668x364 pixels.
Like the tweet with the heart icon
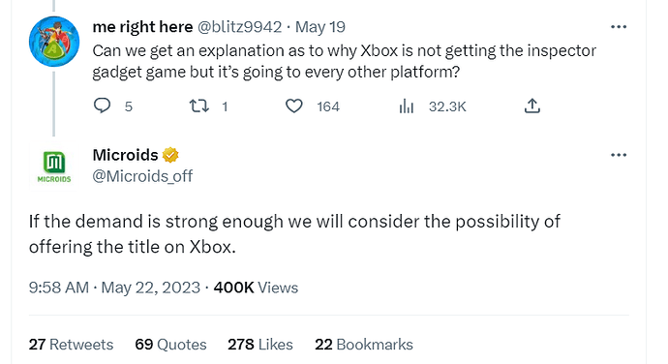tap(294, 106)
